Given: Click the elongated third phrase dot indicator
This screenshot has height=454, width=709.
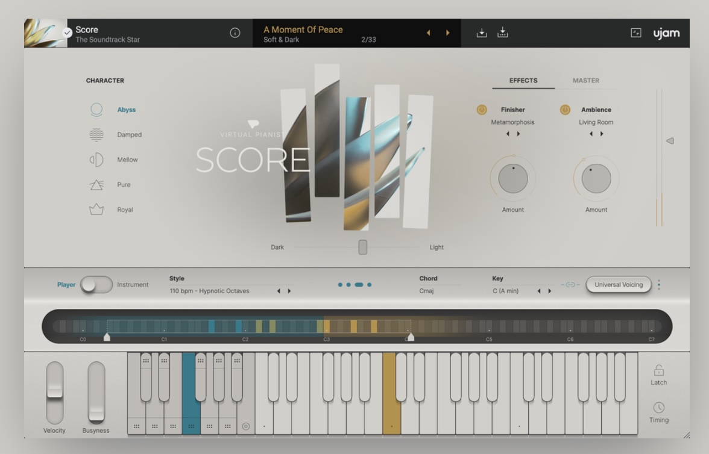Looking at the screenshot, I should [359, 285].
